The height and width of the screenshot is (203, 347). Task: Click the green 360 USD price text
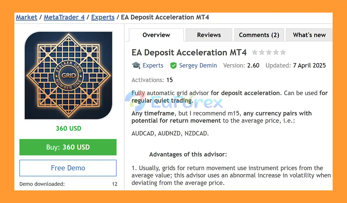click(68, 128)
